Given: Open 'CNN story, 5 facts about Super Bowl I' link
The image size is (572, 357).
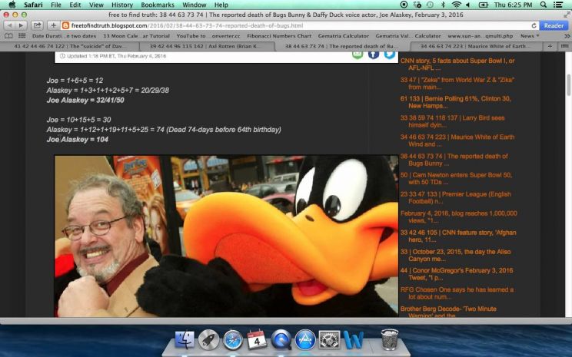Looking at the screenshot, I should coord(457,64).
